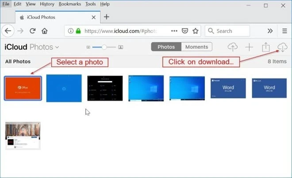Adjust the thumbnail zoom slider
292x178 pixels.
point(104,47)
